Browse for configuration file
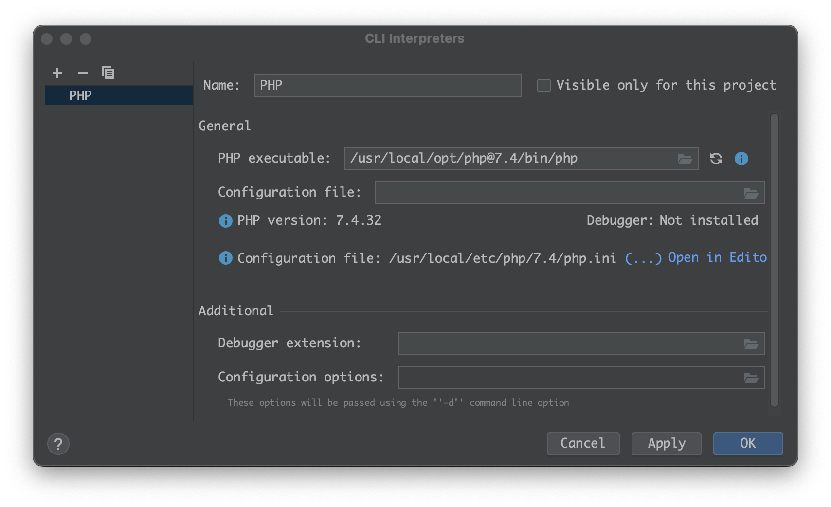Screen dimensions: 831x507 (x=751, y=193)
